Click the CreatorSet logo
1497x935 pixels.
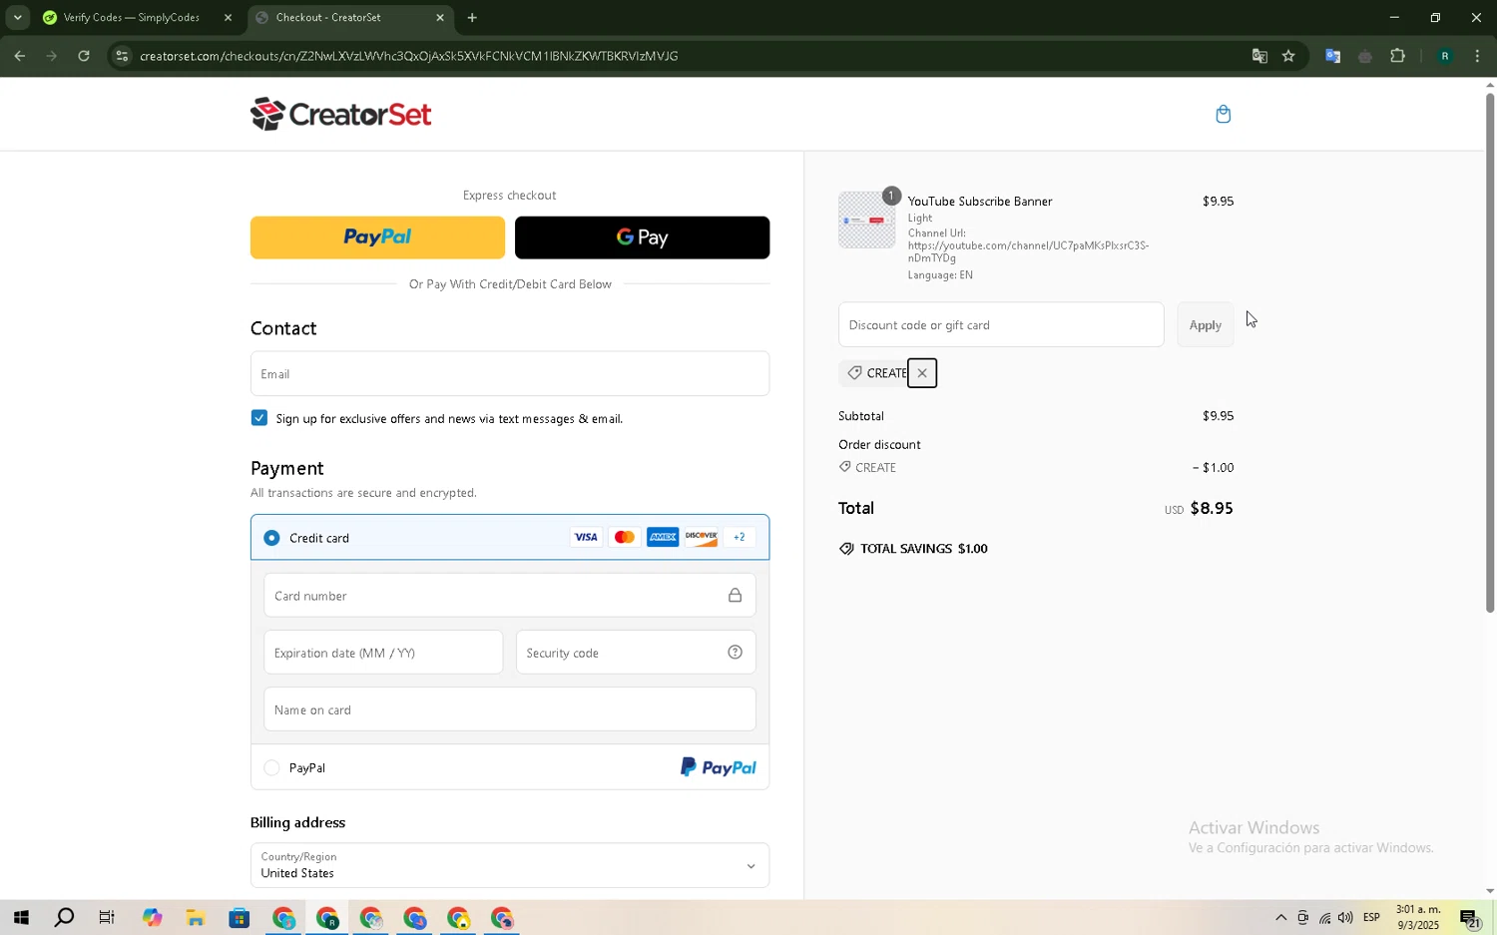[x=340, y=114]
